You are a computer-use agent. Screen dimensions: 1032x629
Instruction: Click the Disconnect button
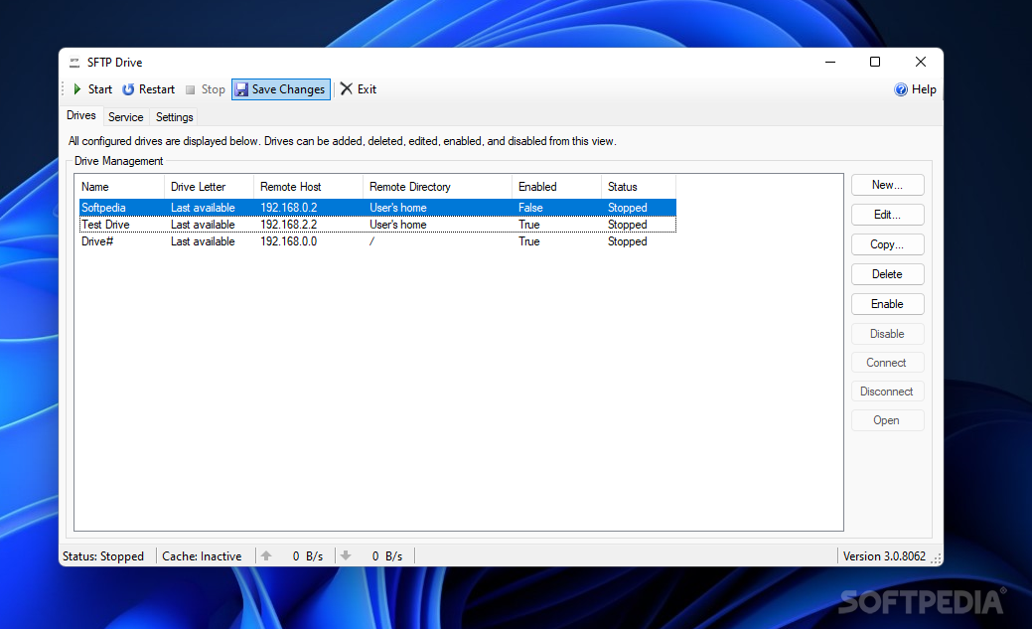coord(887,392)
